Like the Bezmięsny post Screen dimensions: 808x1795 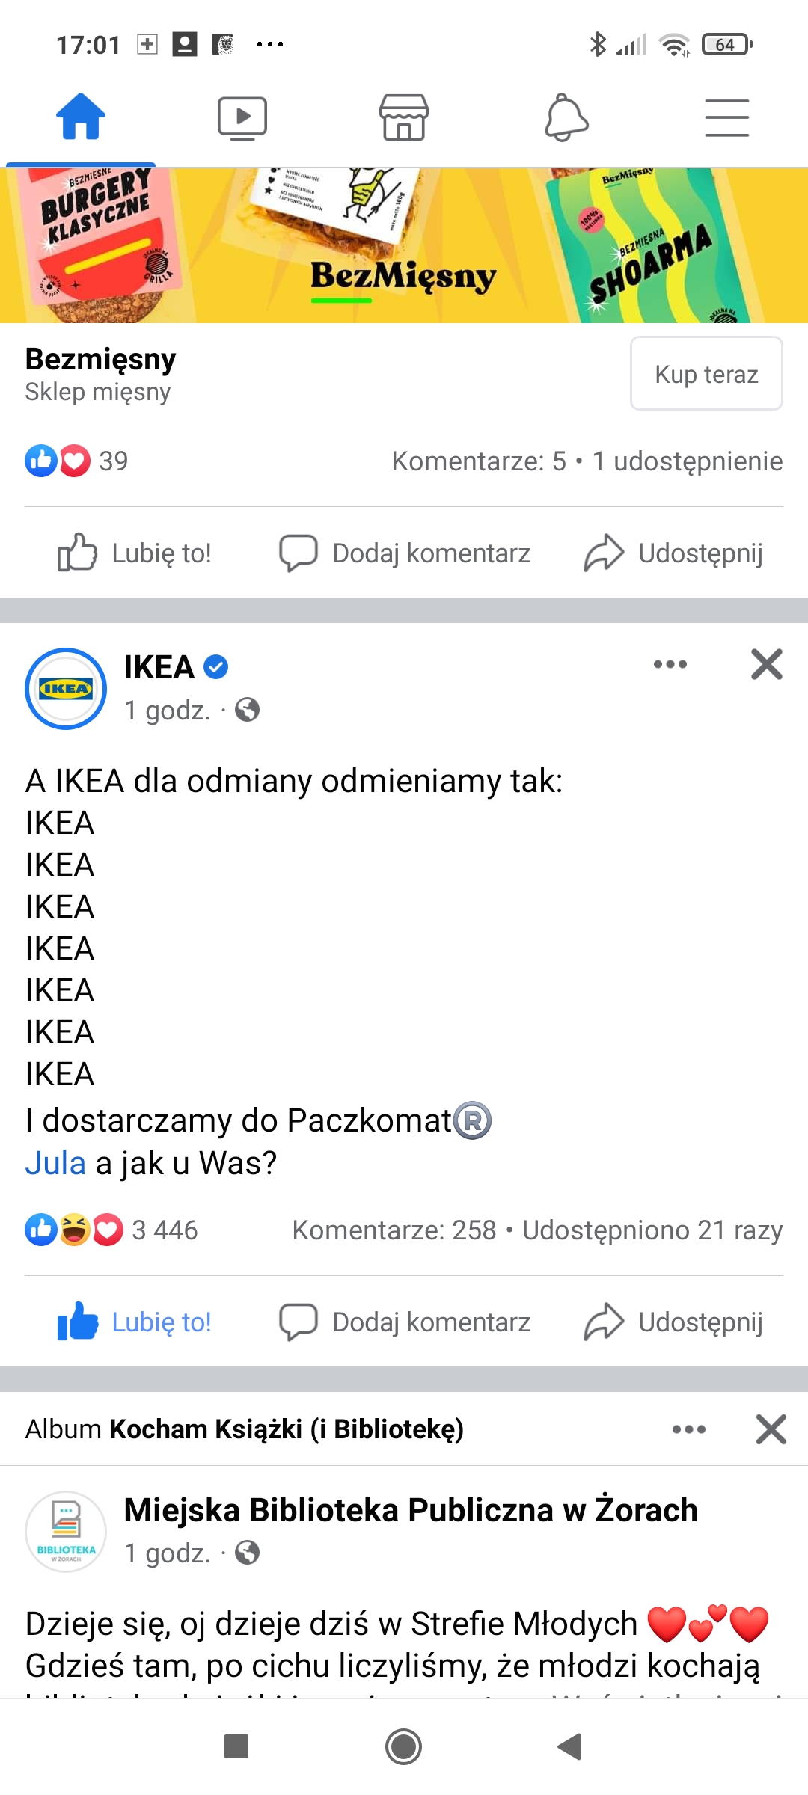(x=135, y=553)
